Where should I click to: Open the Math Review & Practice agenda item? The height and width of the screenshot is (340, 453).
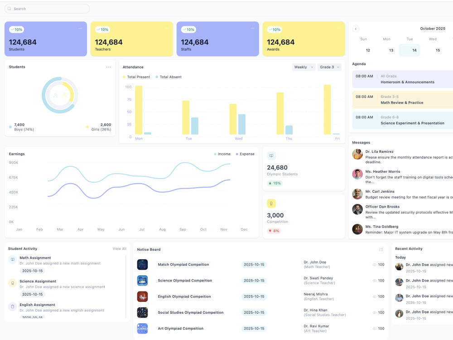[403, 100]
